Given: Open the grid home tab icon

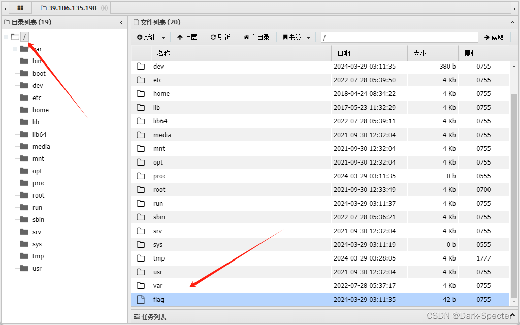Looking at the screenshot, I should 20,8.
